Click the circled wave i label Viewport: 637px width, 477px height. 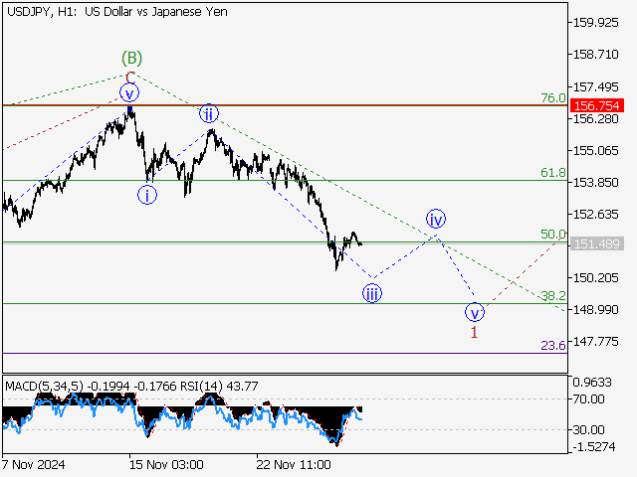click(x=147, y=194)
